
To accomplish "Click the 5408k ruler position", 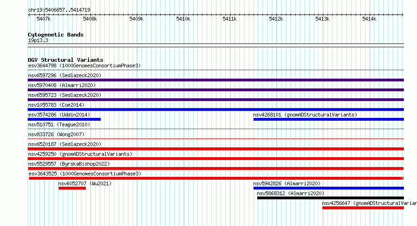I will point(90,19).
